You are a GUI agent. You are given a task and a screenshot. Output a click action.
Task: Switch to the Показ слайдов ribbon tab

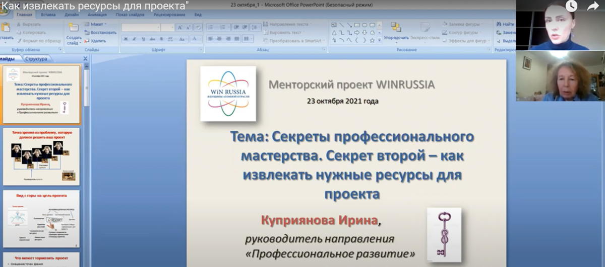pyautogui.click(x=130, y=15)
